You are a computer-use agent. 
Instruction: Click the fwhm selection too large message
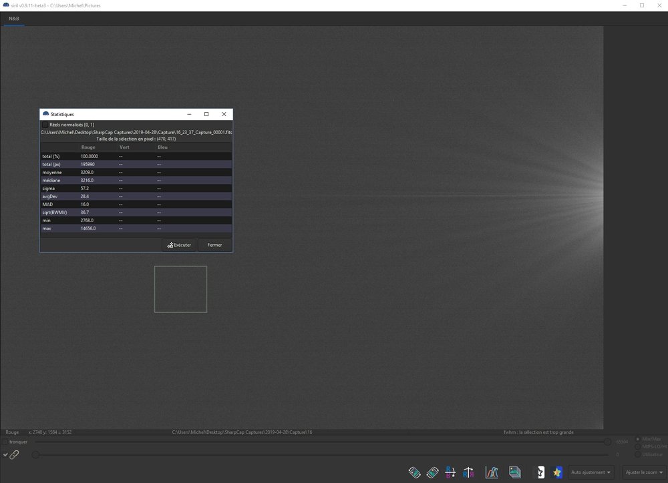point(538,432)
